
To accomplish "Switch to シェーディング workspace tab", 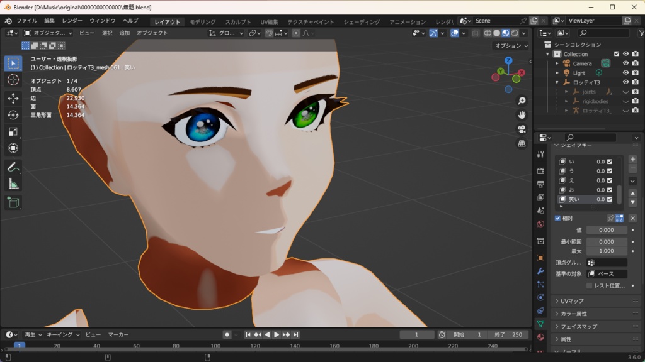I will (362, 21).
